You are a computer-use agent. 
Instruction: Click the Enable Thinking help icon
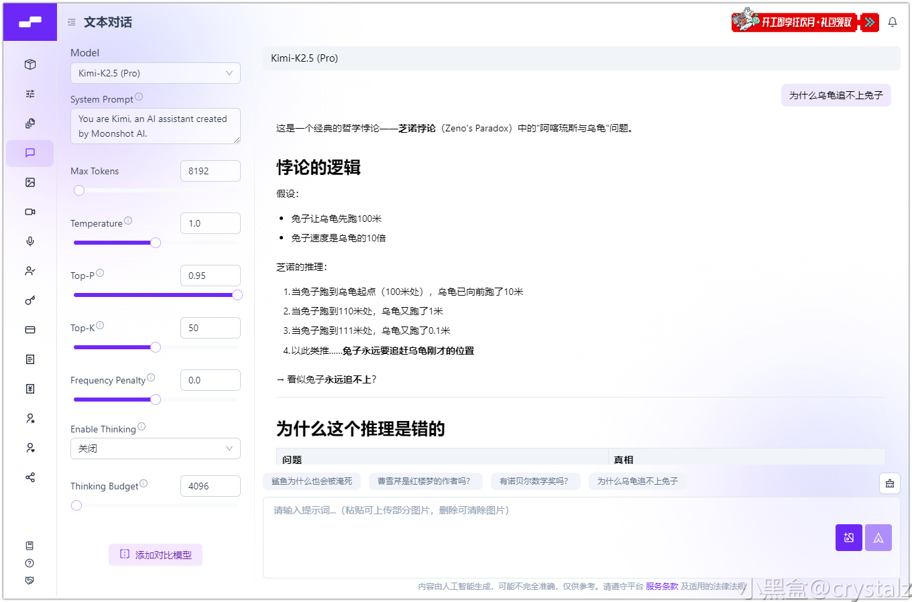click(x=141, y=426)
